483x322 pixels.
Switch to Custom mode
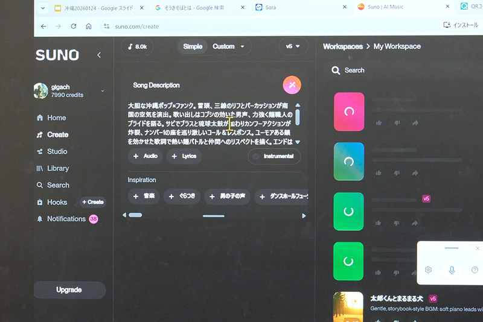(x=223, y=46)
